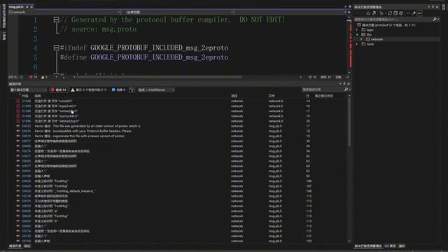Expand the apps folder in Solution Explorer
Image resolution: width=448 pixels, height=252 pixels.
(357, 29)
